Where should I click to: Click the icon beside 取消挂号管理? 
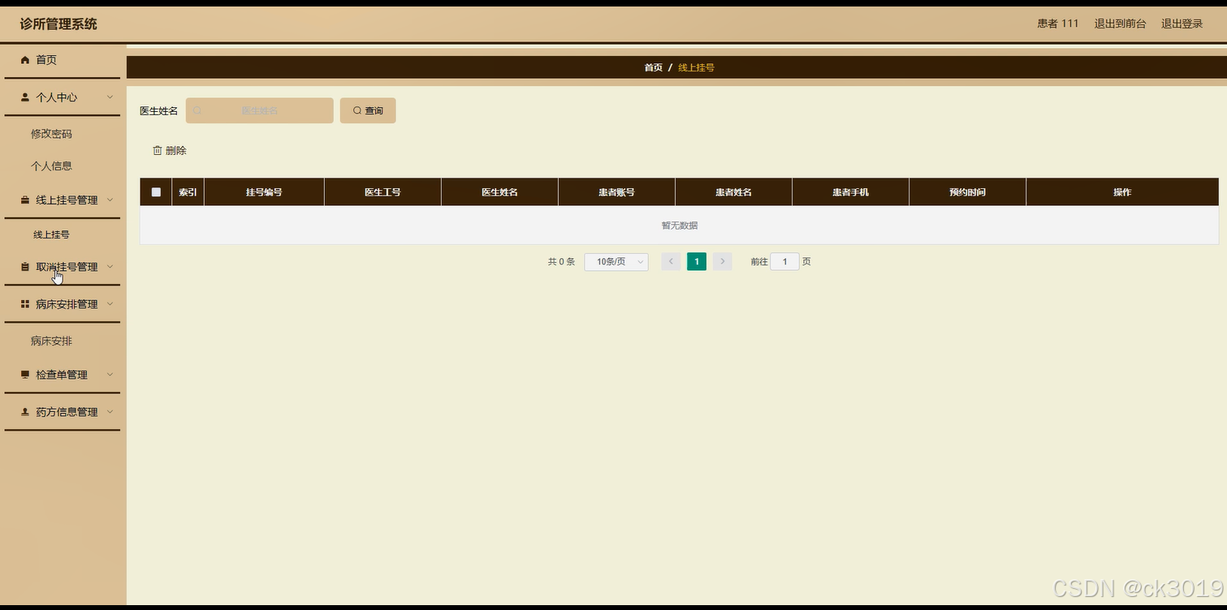tap(25, 267)
